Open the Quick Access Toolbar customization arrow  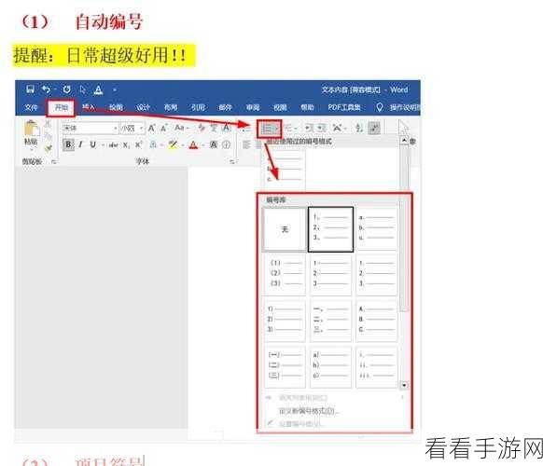pyautogui.click(x=115, y=90)
